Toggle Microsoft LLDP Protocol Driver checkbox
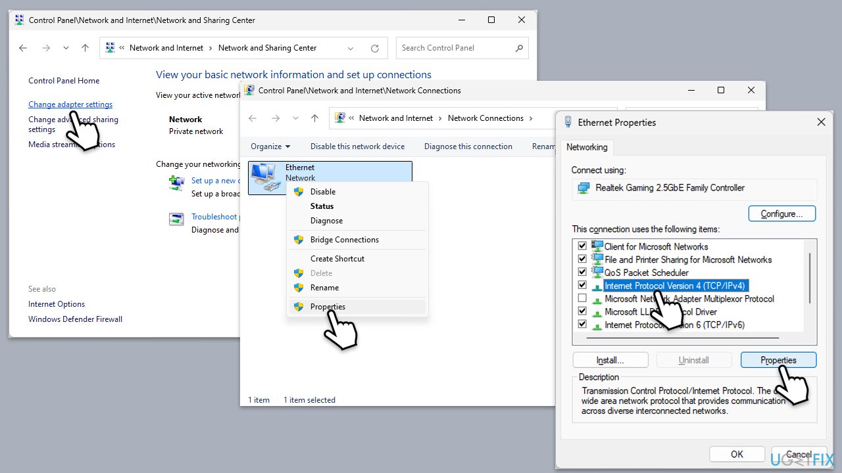Viewport: 842px width, 473px height. tap(582, 311)
